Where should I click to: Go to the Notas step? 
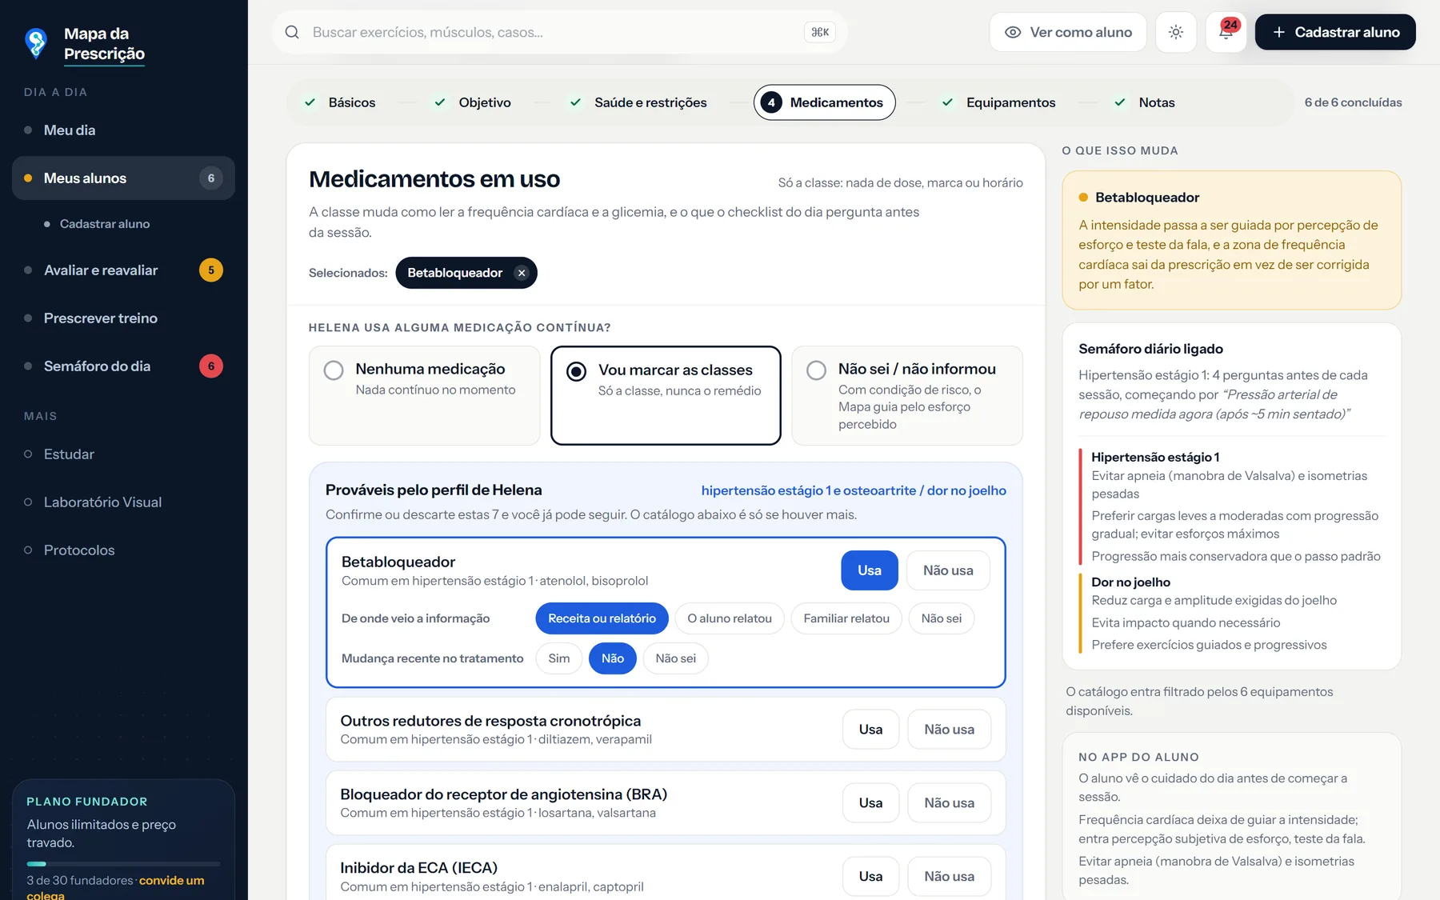click(x=1145, y=102)
